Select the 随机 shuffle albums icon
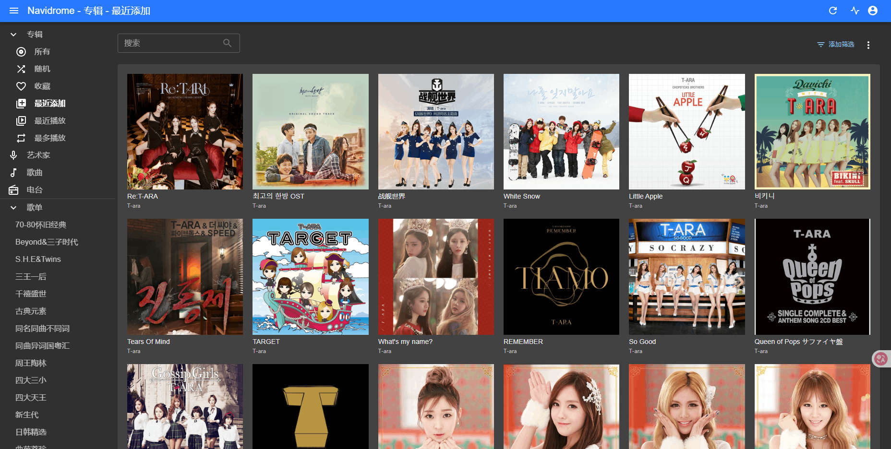Viewport: 891px width, 449px height. click(21, 69)
